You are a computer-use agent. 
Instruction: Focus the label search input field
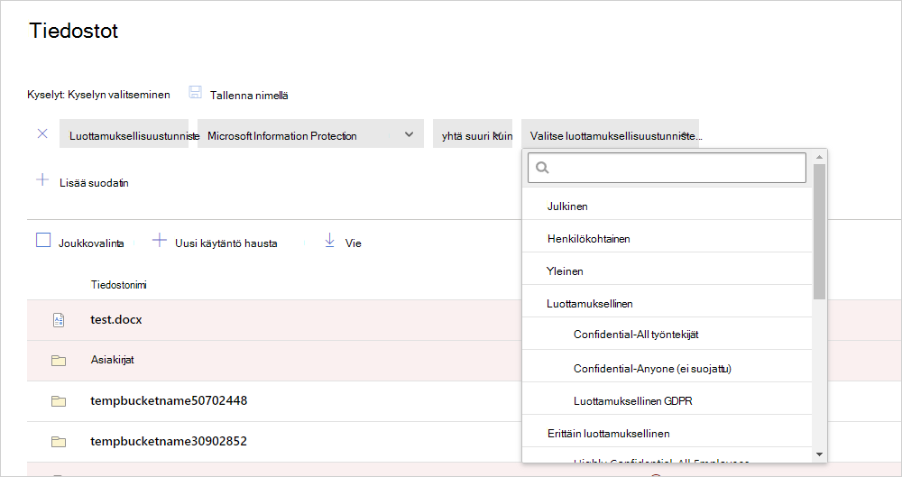[667, 168]
